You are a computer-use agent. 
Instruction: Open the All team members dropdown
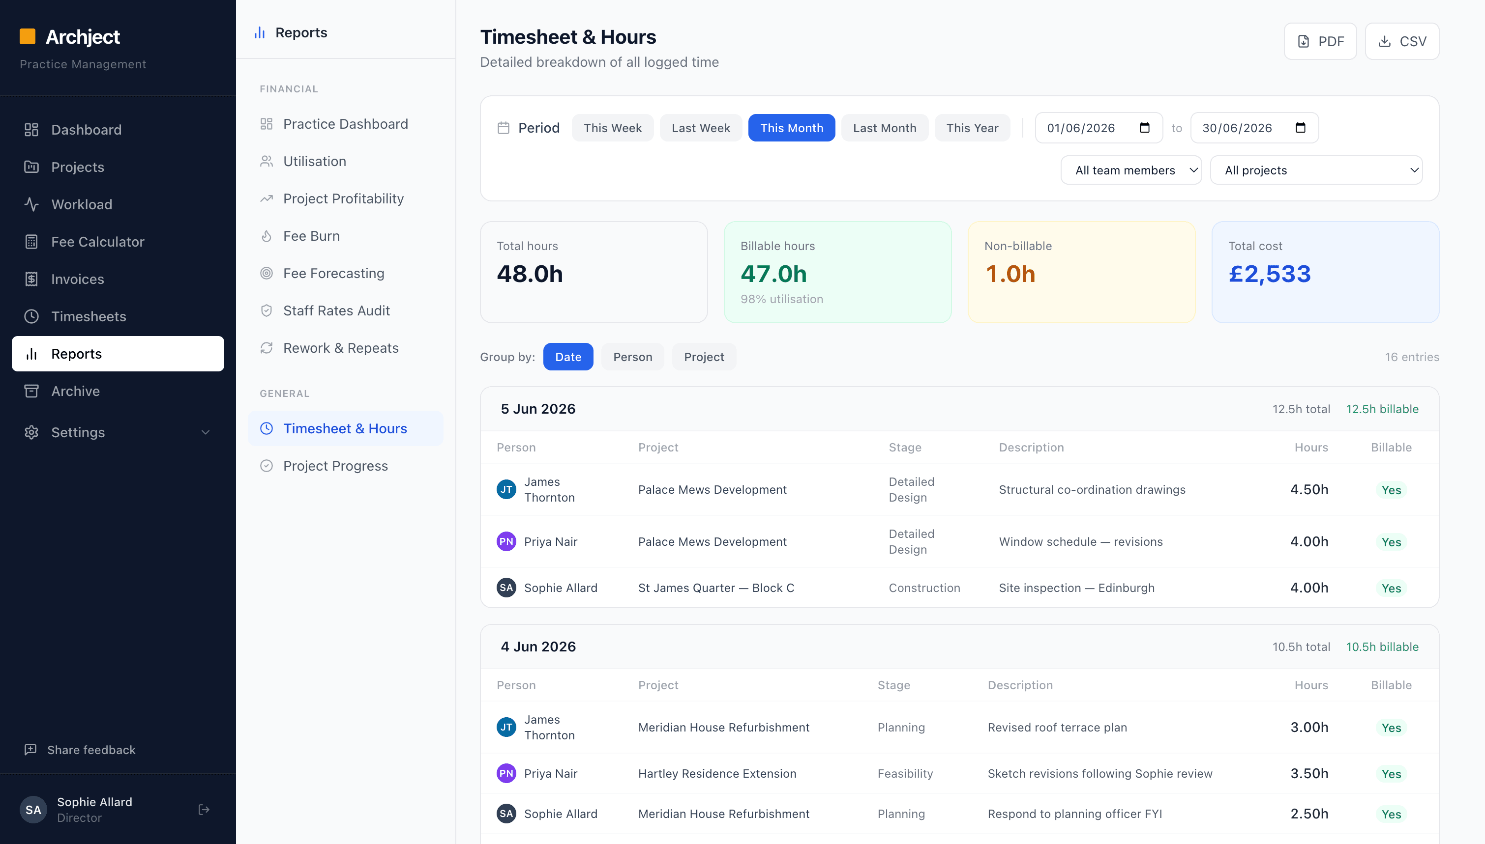1131,170
